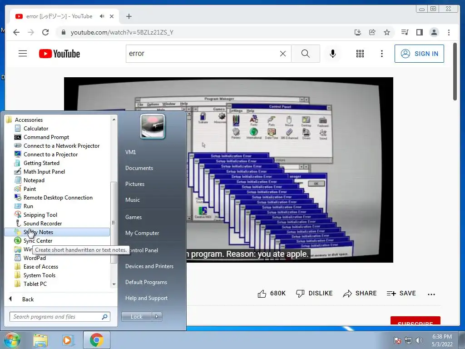This screenshot has width=465, height=349.
Task: Click the SAVE button under video
Action: click(x=401, y=294)
